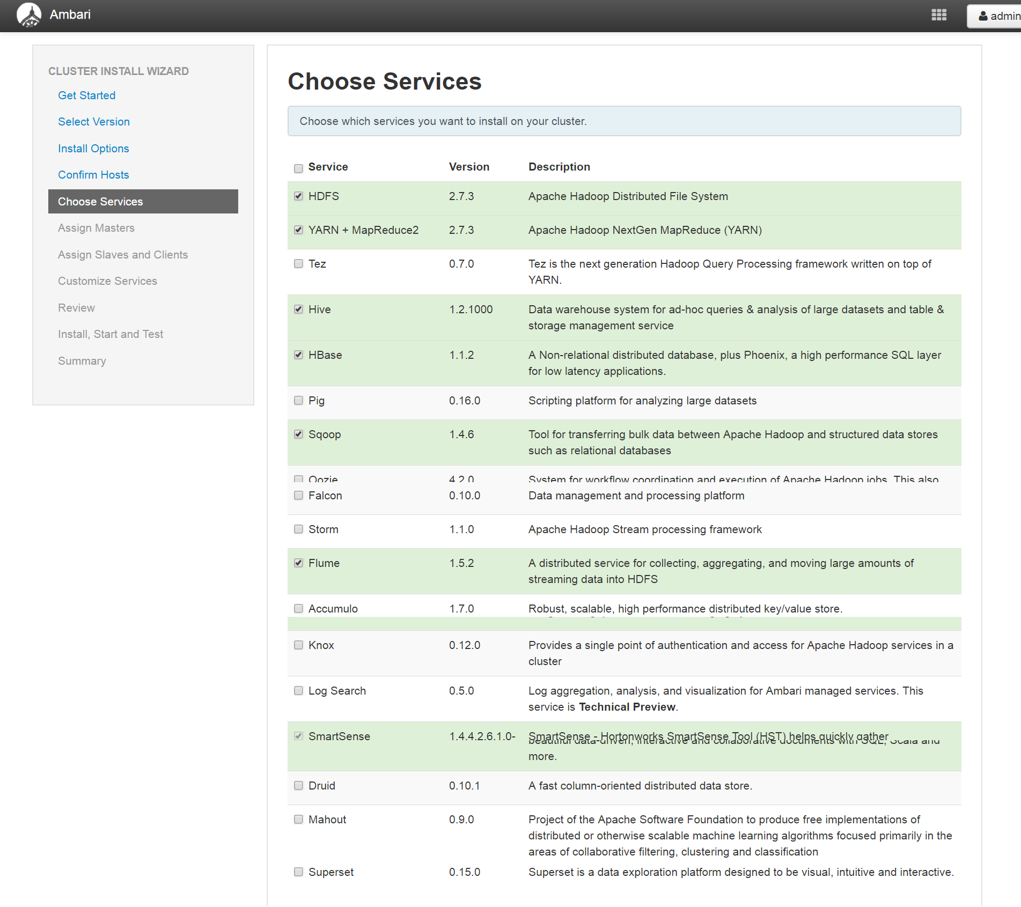This screenshot has height=907, width=1021.
Task: Click the 'Version' column header
Action: 469,167
